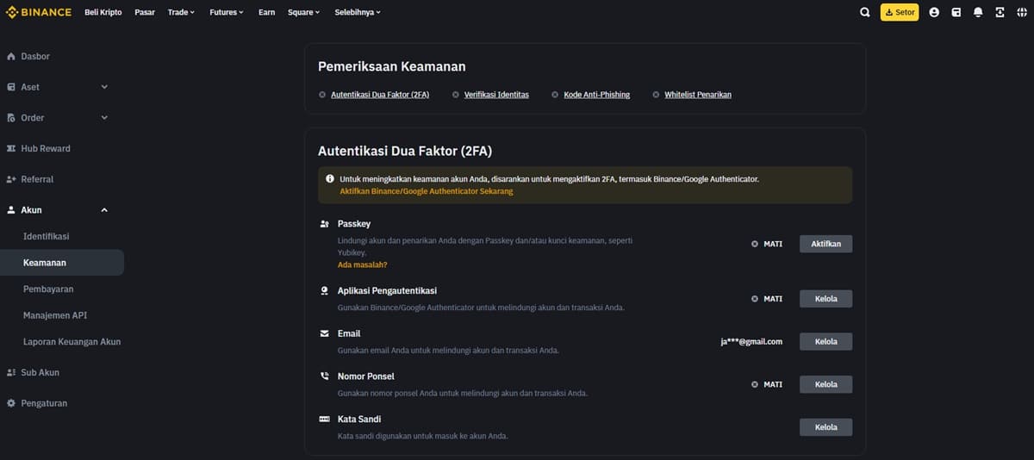
Task: Open Verifikasi Identitas link
Action: click(496, 95)
